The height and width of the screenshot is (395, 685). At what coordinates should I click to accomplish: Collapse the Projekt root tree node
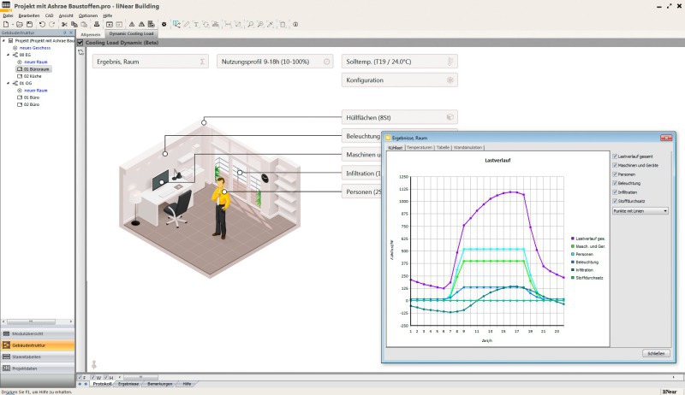3,40
